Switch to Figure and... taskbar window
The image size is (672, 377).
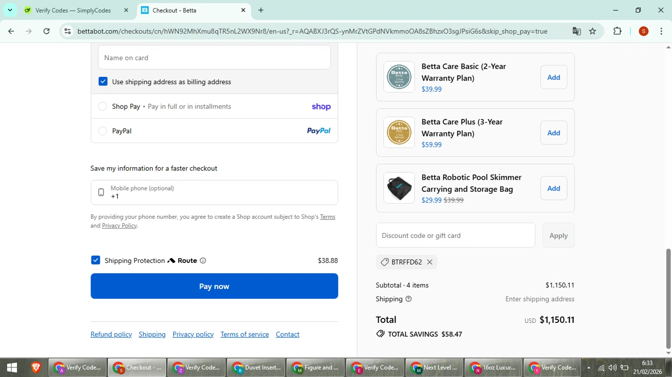[x=315, y=368]
